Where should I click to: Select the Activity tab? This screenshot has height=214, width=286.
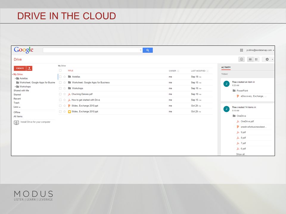point(226,67)
